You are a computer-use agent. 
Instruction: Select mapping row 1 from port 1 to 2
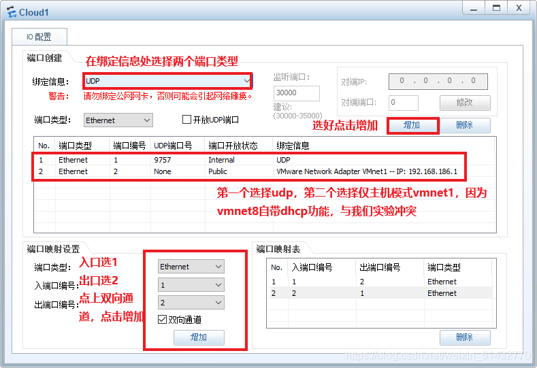[381, 282]
